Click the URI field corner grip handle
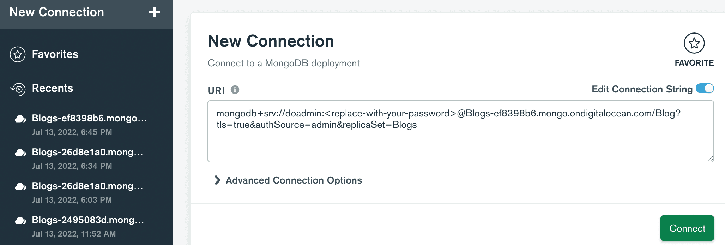 (710, 159)
